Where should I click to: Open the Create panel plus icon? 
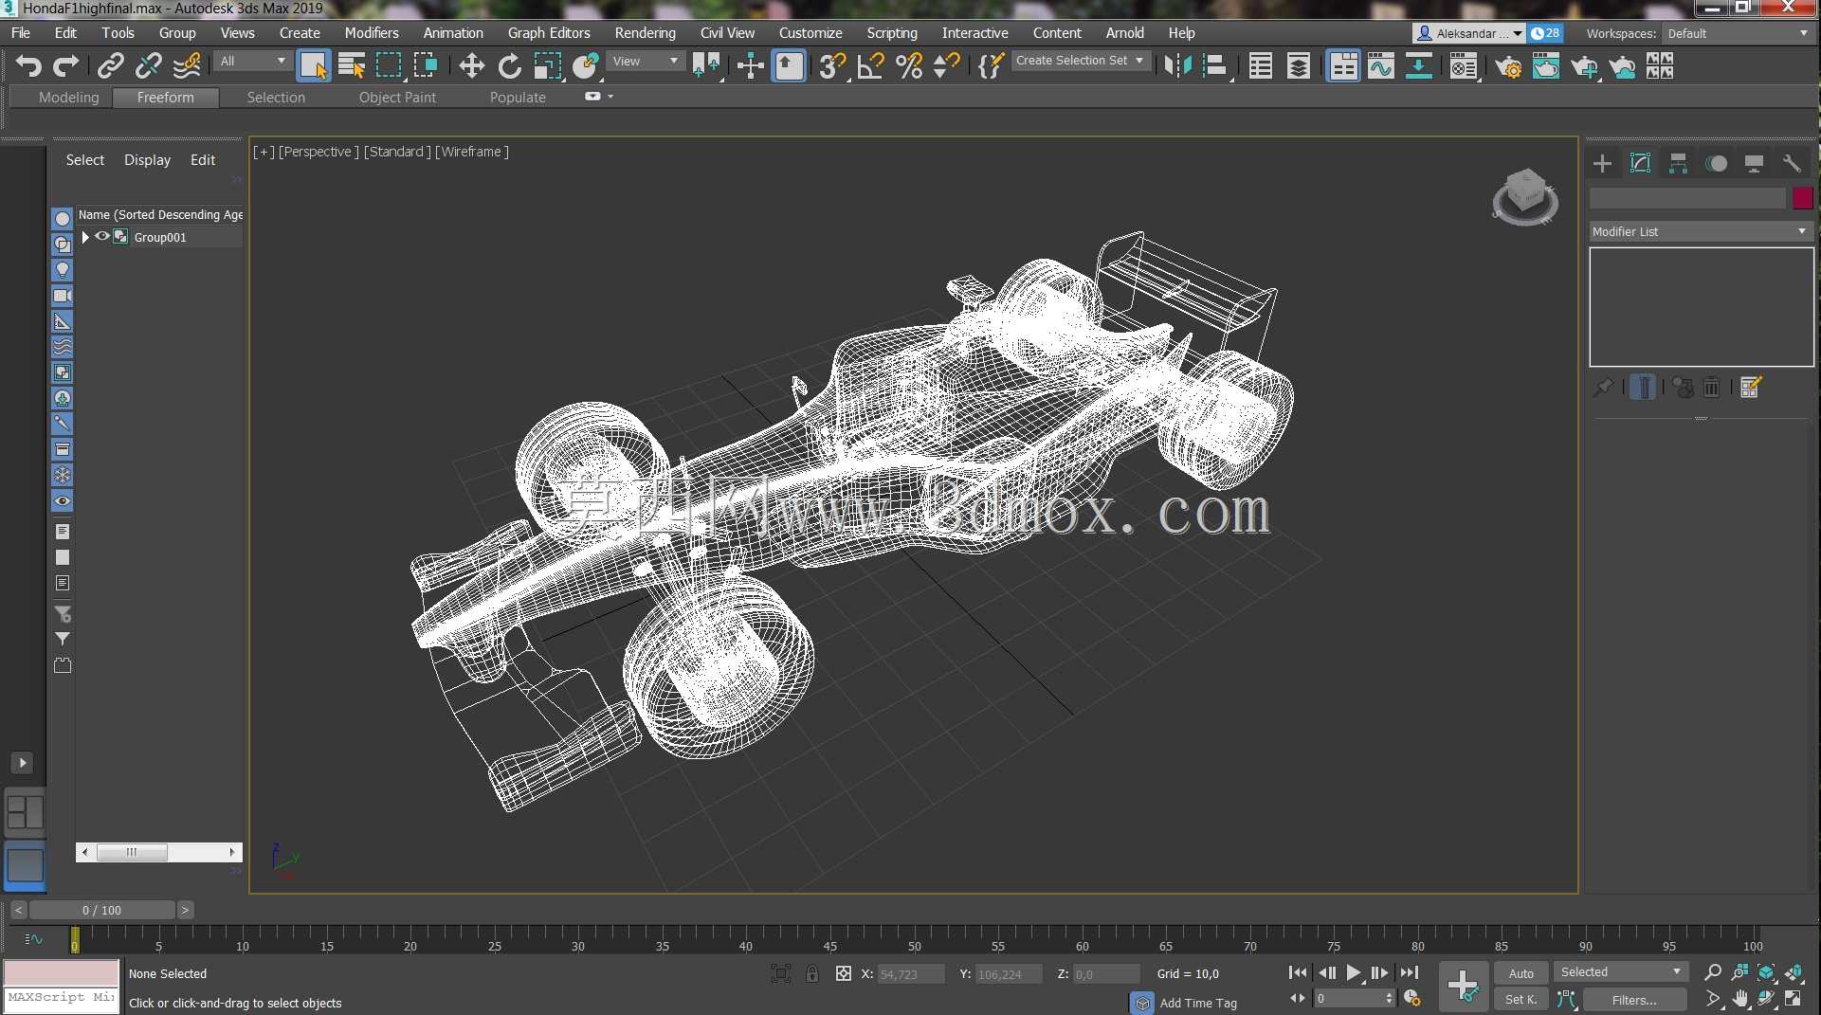[x=1602, y=164]
